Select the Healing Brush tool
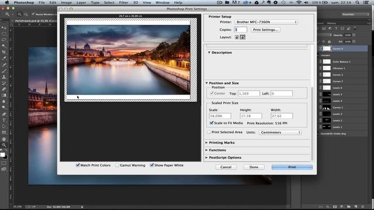Image resolution: width=374 pixels, height=210 pixels. 4,65
